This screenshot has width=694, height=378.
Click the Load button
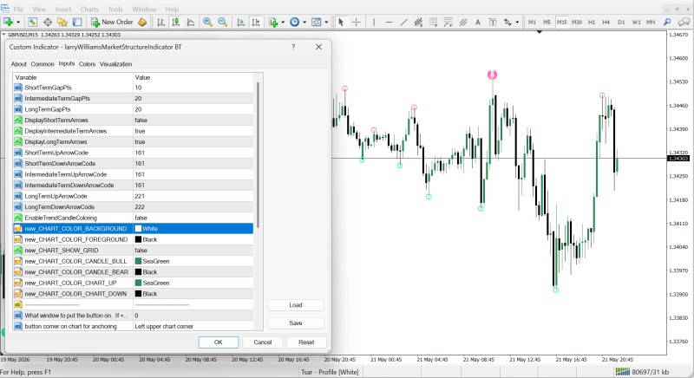[x=296, y=305]
